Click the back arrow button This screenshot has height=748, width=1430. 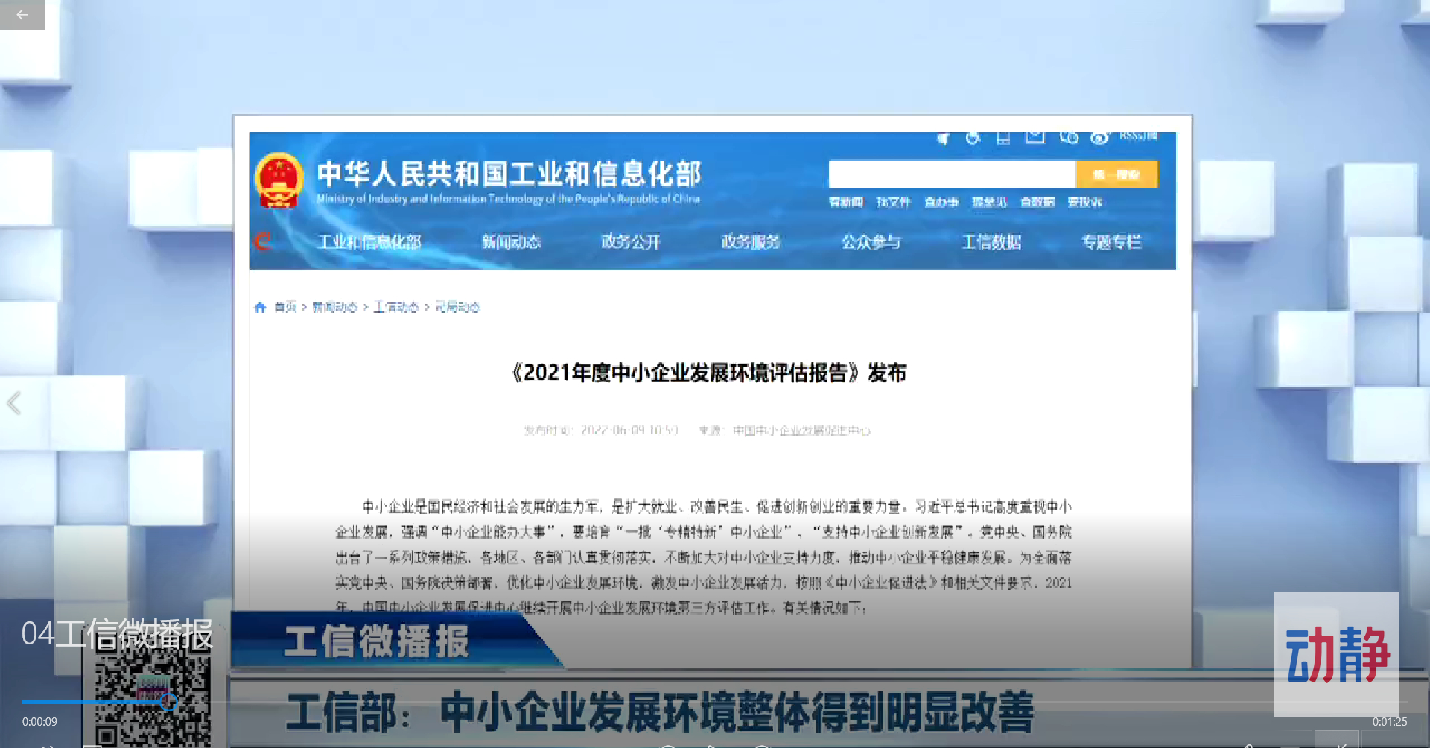pos(22,14)
